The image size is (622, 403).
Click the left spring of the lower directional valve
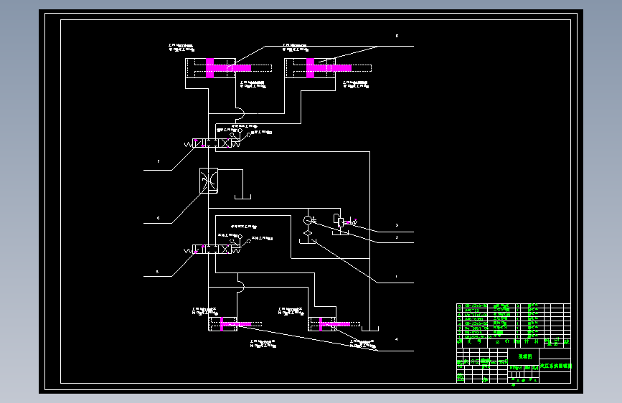(189, 251)
